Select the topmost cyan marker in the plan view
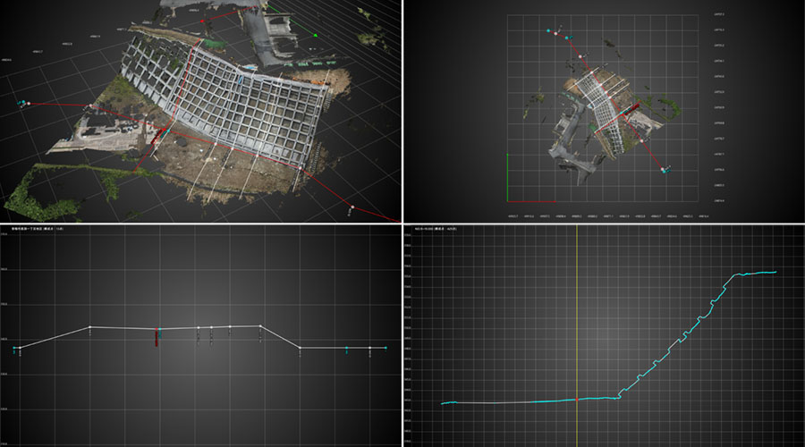The image size is (805, 447). (x=549, y=30)
